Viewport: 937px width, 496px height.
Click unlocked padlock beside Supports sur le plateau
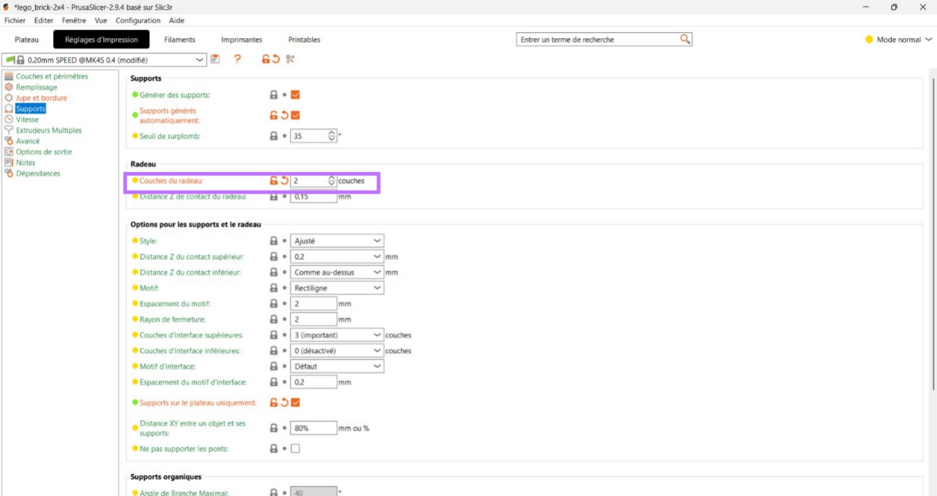tap(274, 403)
